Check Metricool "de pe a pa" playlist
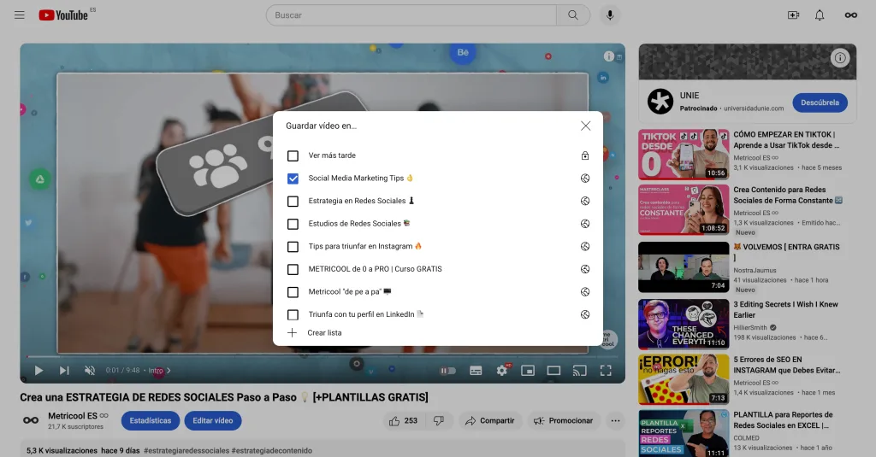876x457 pixels. pyautogui.click(x=293, y=292)
